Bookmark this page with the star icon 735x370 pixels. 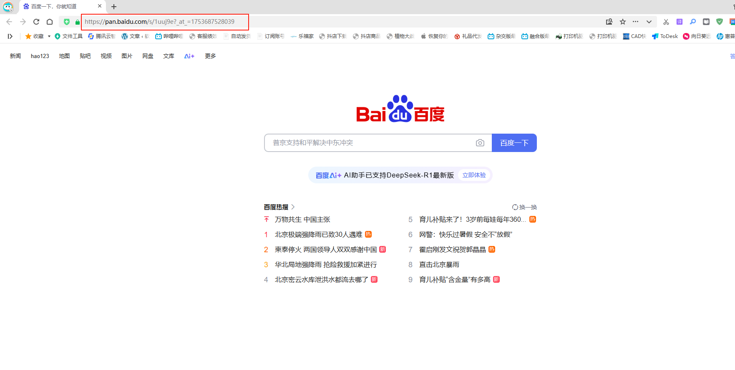[623, 22]
